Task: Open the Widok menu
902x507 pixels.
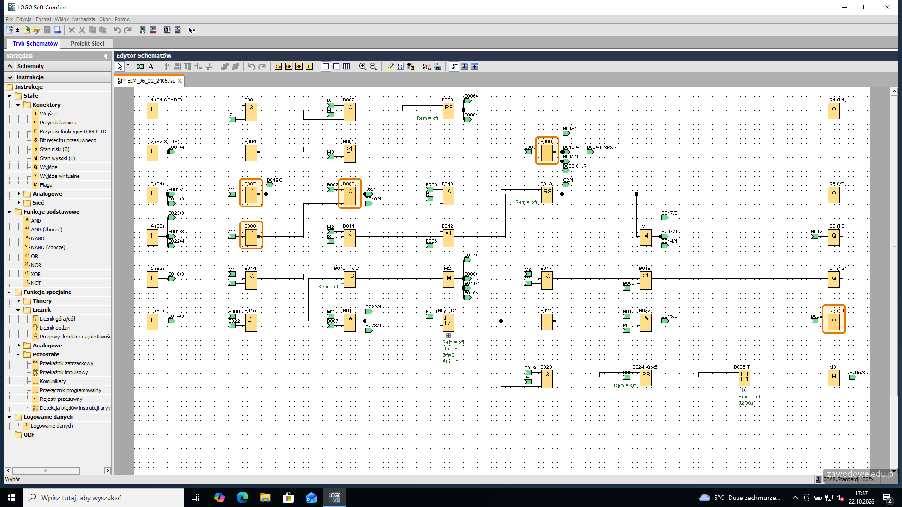Action: pyautogui.click(x=62, y=19)
